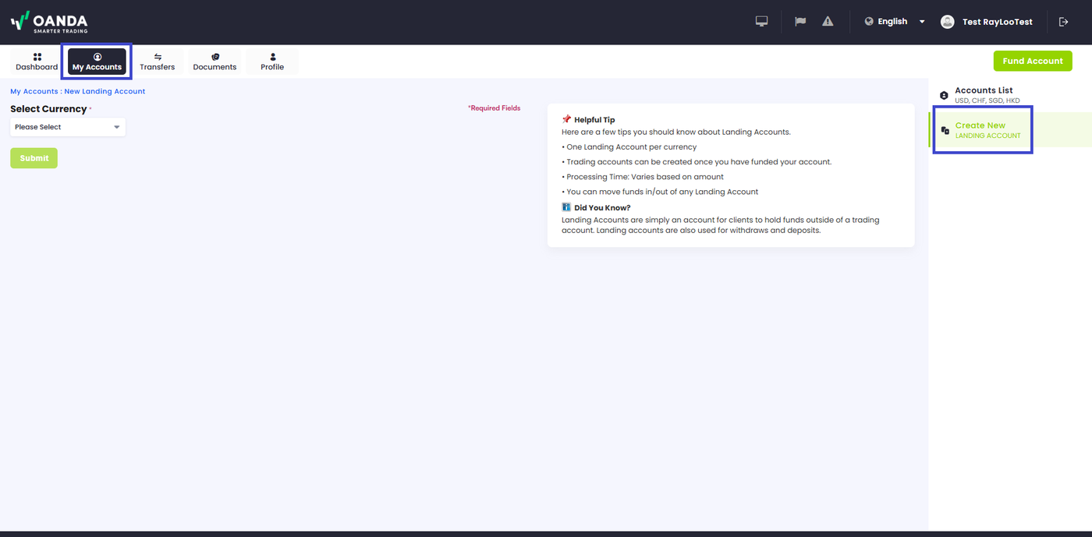
Task: Select Create New Landing Account in the sidebar
Action: [x=1010, y=130]
